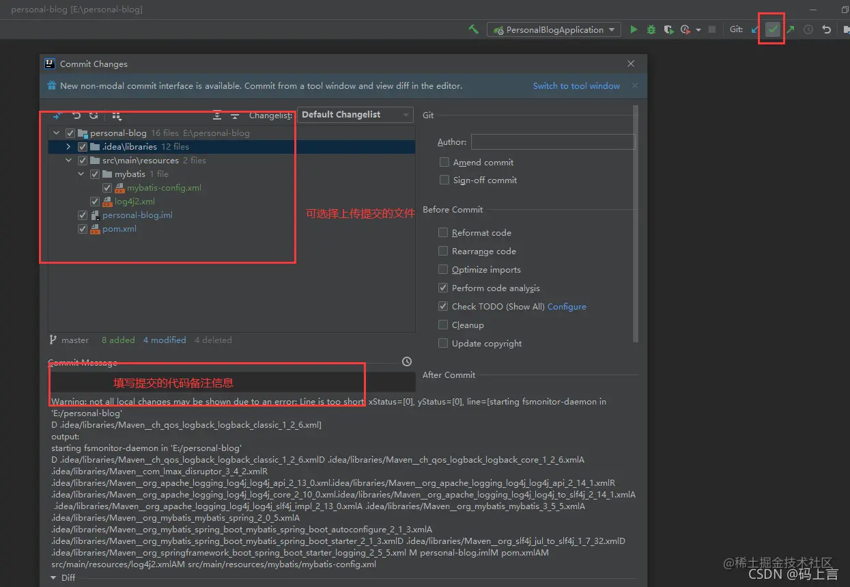Collapse the Diff section

pyautogui.click(x=54, y=577)
